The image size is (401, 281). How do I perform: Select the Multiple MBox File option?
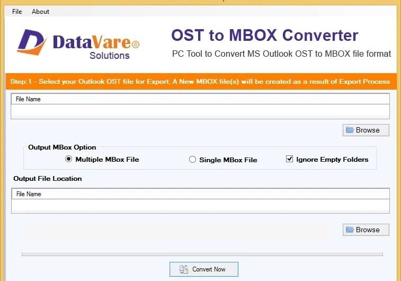pyautogui.click(x=68, y=159)
